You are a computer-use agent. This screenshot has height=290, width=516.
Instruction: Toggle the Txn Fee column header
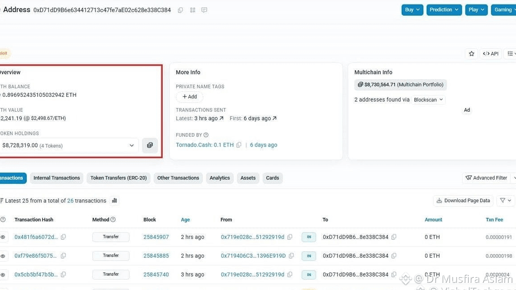tap(494, 220)
